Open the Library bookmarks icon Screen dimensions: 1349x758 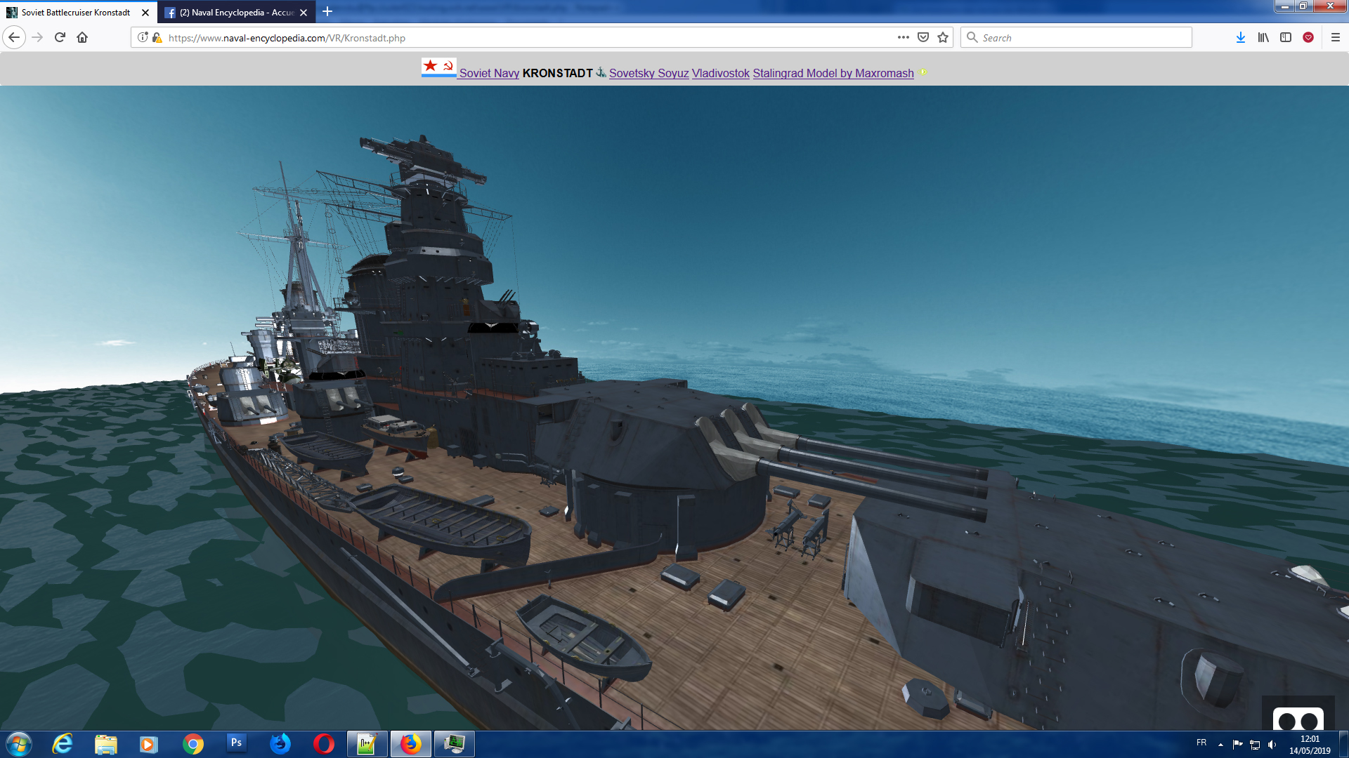(1263, 38)
